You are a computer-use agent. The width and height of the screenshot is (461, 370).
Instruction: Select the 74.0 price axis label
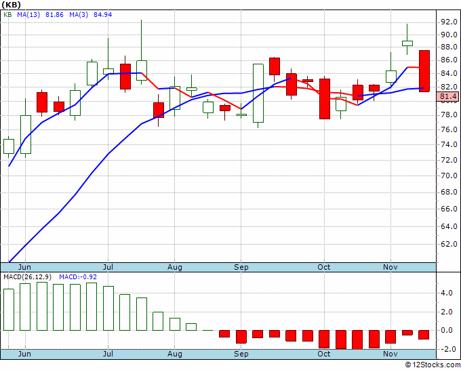coord(448,144)
